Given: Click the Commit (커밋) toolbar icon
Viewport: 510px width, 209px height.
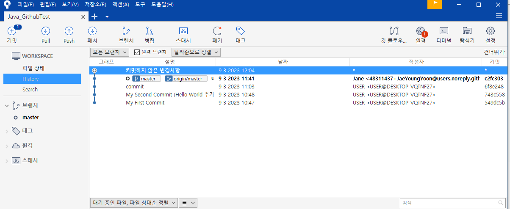Looking at the screenshot, I should [x=12, y=34].
